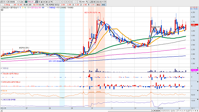Select the 30 interval preset button
Image resolution: width=199 pixels, height=112 pixels.
click(x=66, y=2)
